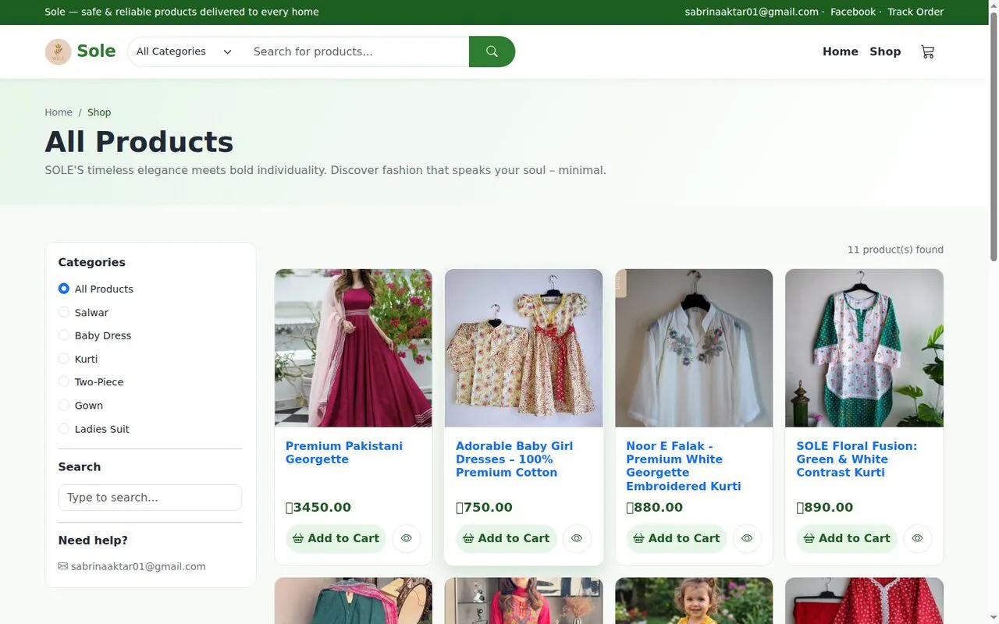This screenshot has width=999, height=624.
Task: Focus the Search for products field
Action: (355, 51)
